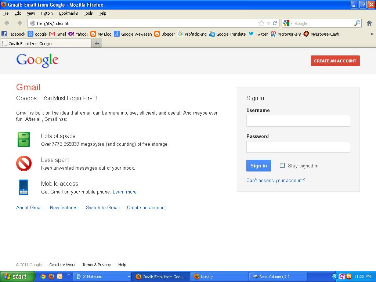Open the My Blog bookmark
The height and width of the screenshot is (282, 376).
click(101, 34)
